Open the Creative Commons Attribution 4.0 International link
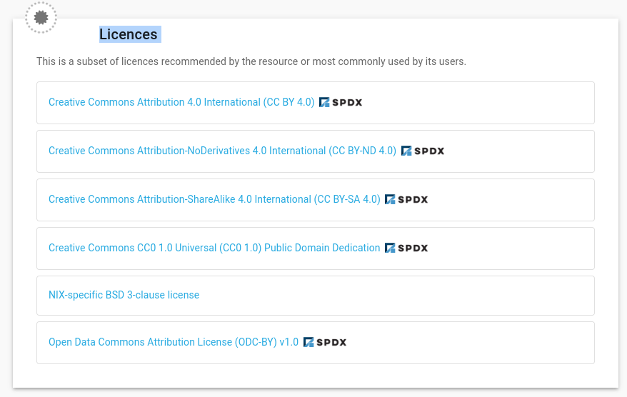Image resolution: width=627 pixels, height=397 pixels. [181, 102]
